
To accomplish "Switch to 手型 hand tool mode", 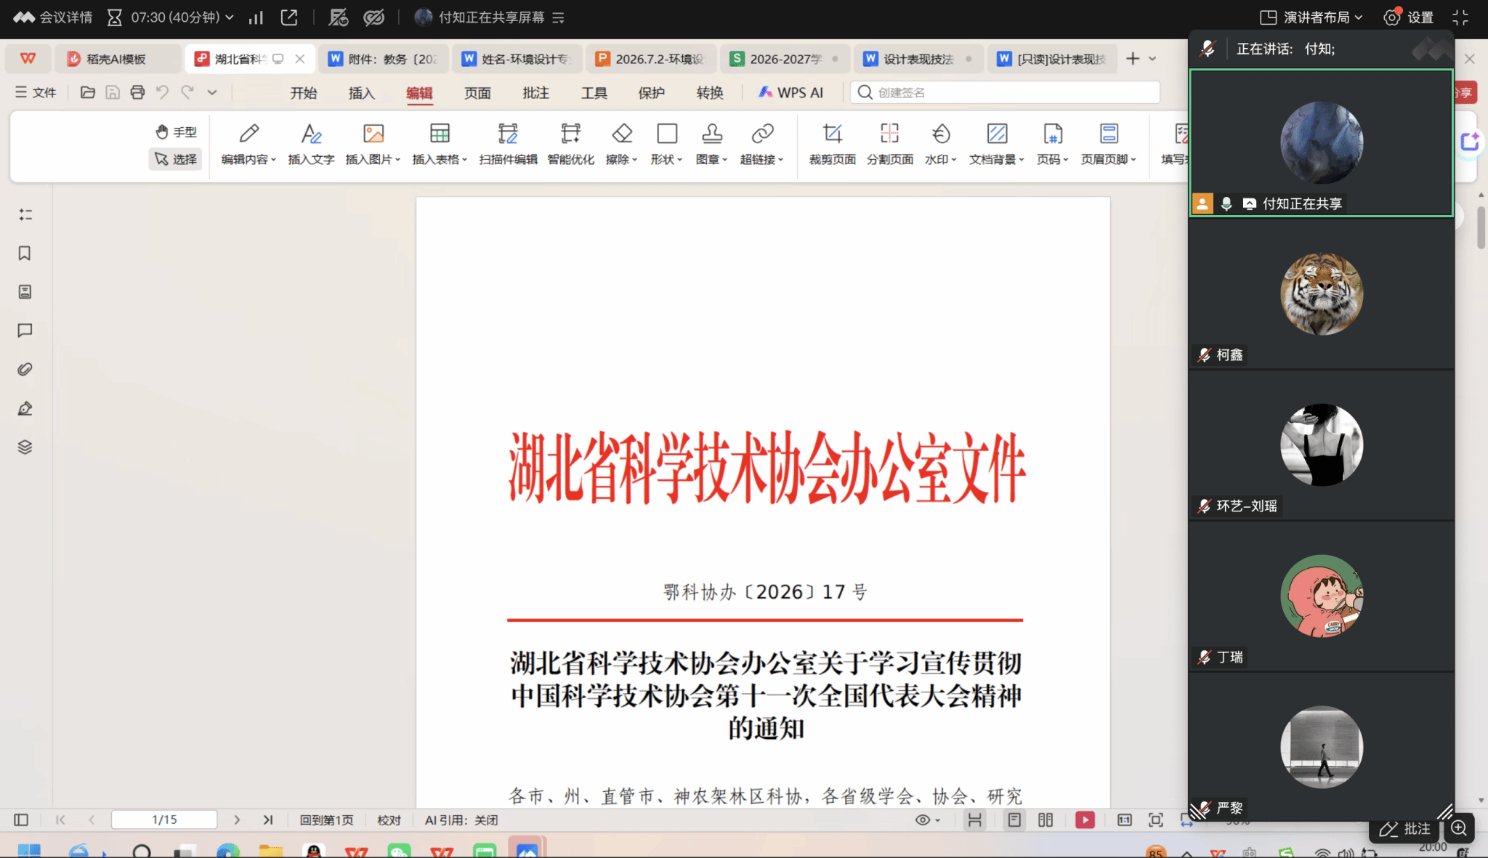I will tap(176, 131).
